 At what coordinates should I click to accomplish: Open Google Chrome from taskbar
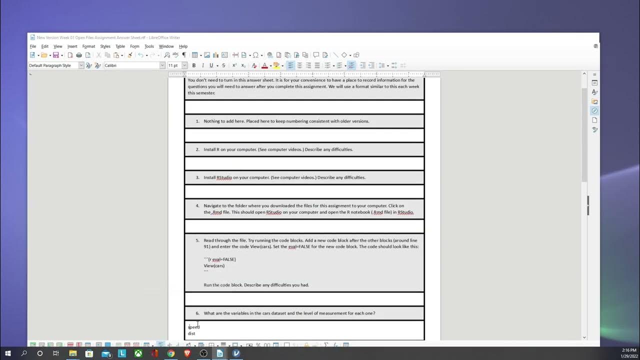tap(171, 353)
